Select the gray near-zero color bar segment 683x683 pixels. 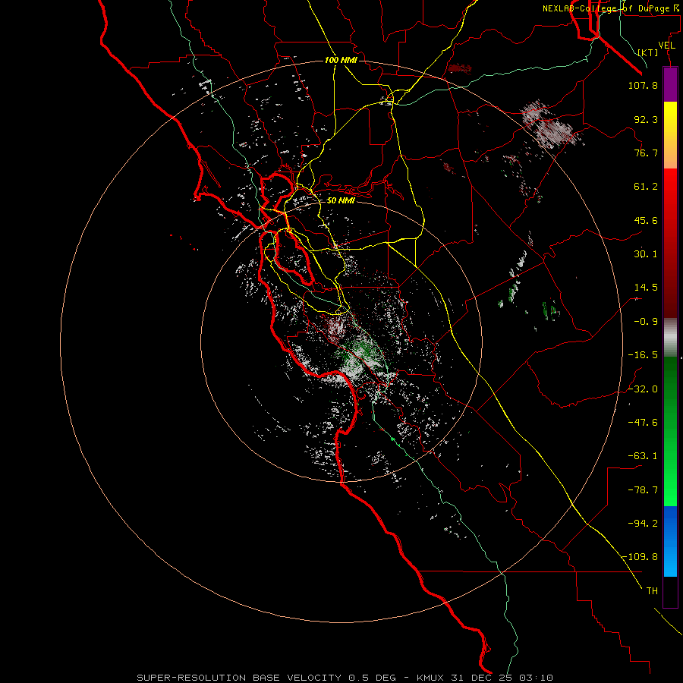click(x=670, y=338)
